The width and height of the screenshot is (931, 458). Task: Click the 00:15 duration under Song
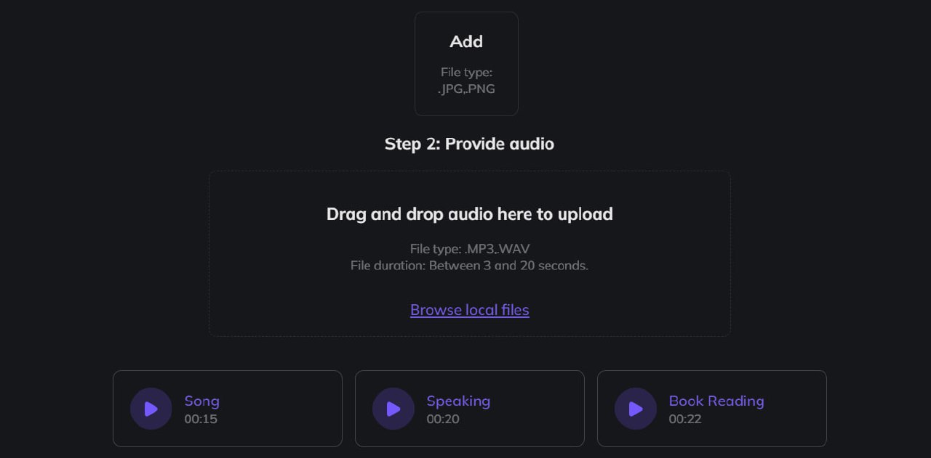point(201,419)
